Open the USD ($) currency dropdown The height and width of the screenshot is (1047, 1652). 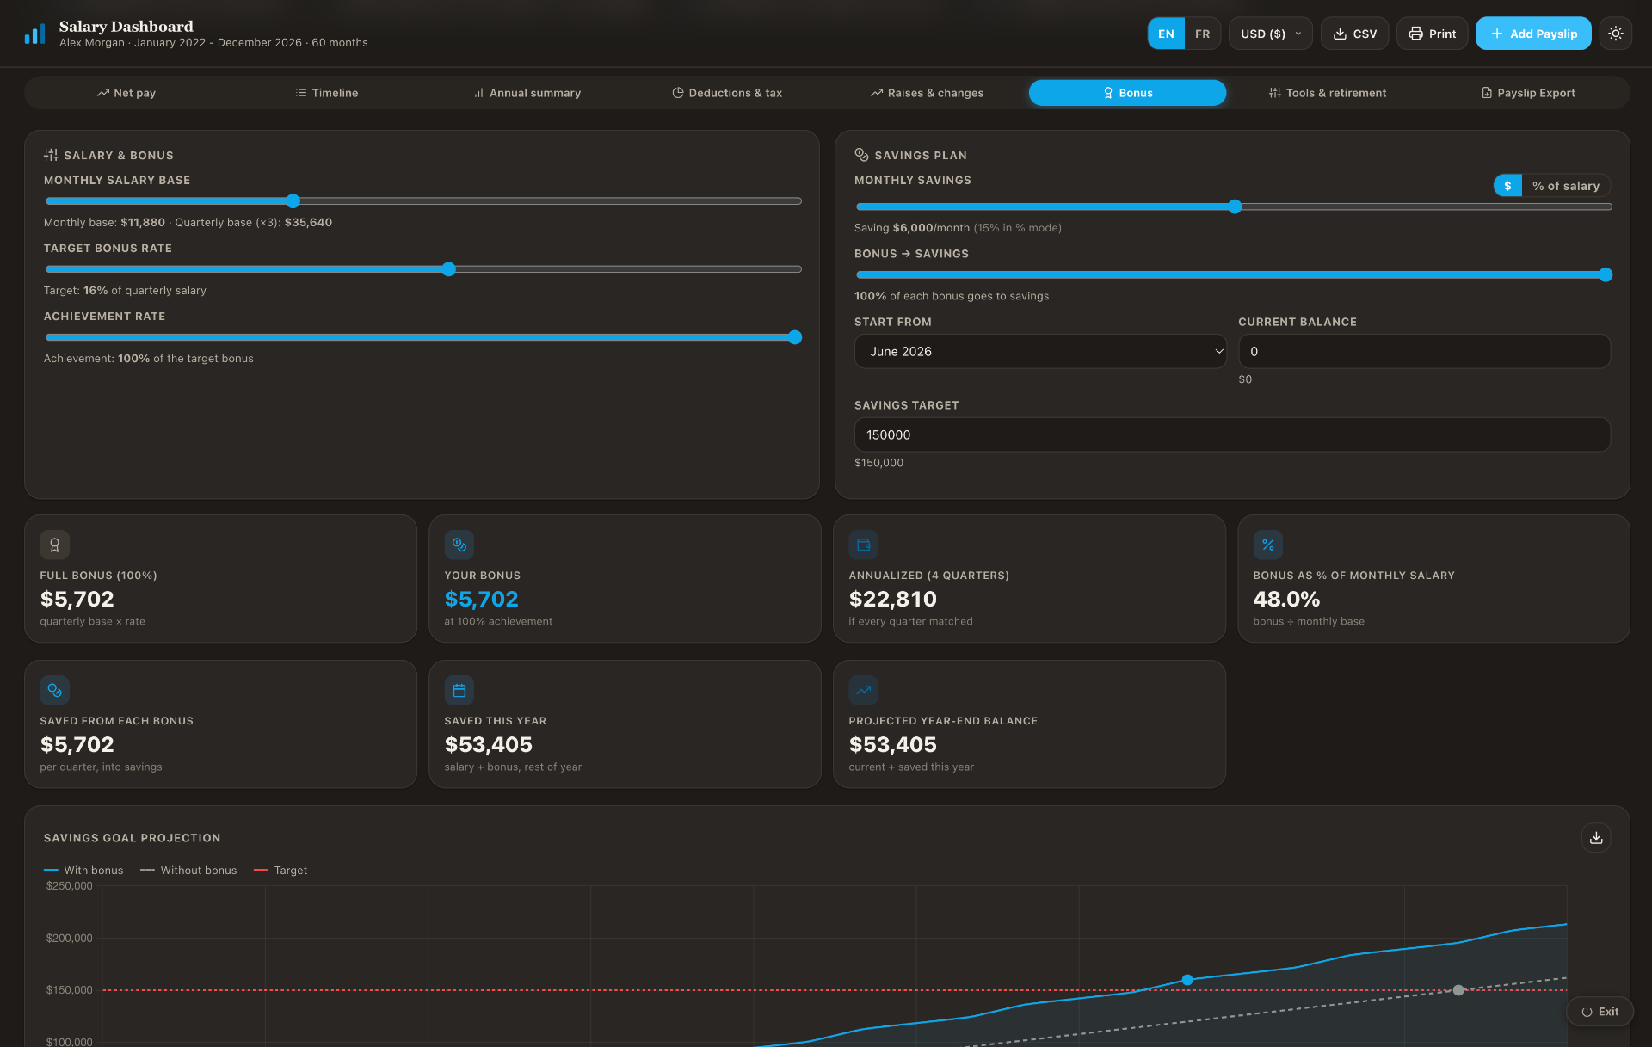[x=1270, y=34]
